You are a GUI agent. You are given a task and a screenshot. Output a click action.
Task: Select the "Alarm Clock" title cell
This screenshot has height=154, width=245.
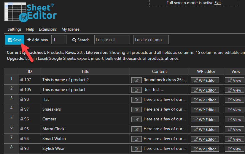85,129
